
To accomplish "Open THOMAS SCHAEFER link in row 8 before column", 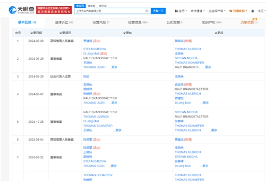I will [x=98, y=175].
